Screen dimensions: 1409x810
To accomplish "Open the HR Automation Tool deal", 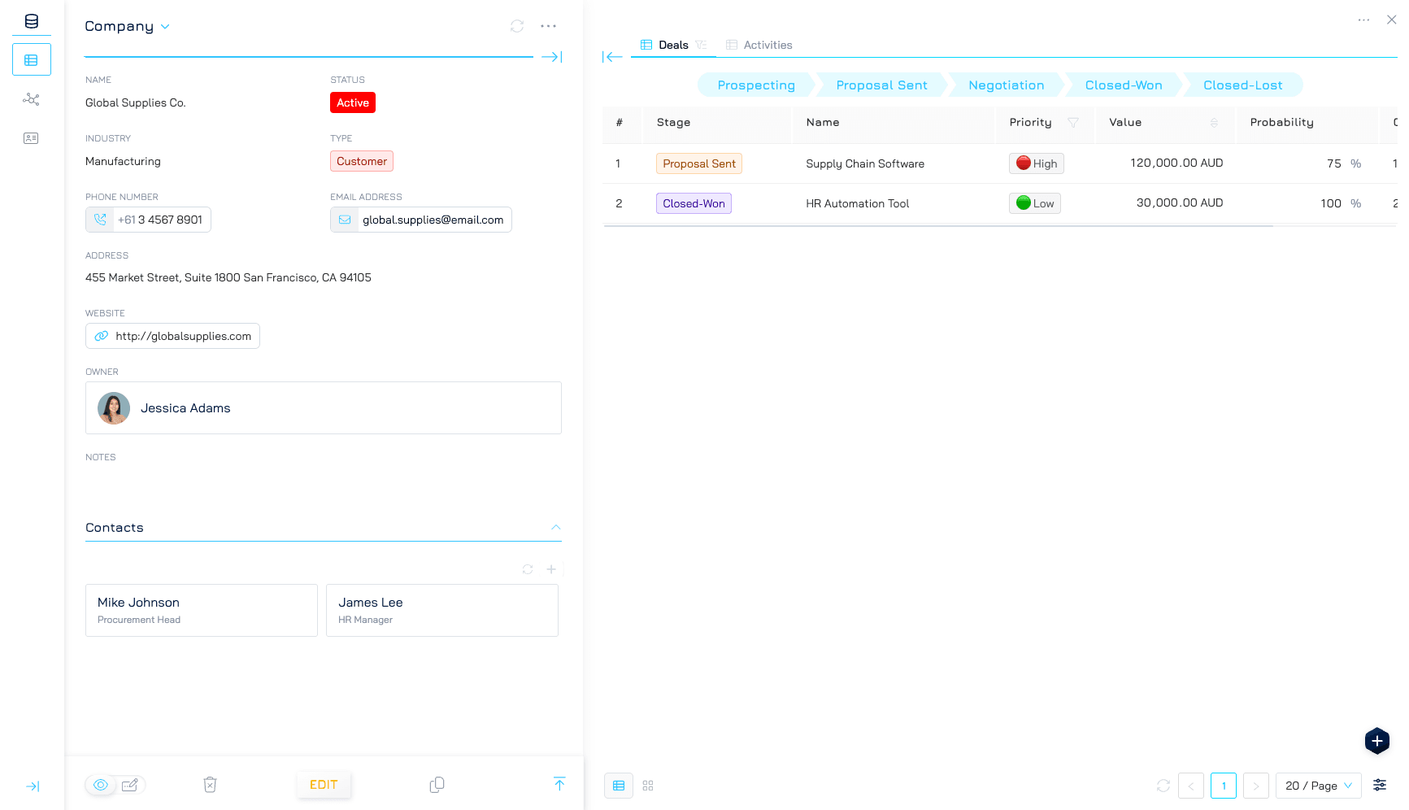I will [x=858, y=203].
